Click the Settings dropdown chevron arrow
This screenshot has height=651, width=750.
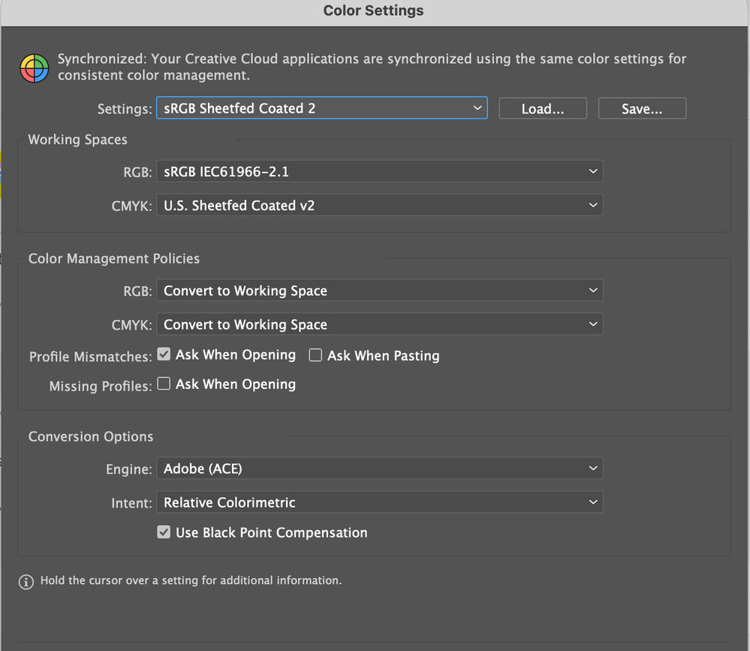pos(477,108)
